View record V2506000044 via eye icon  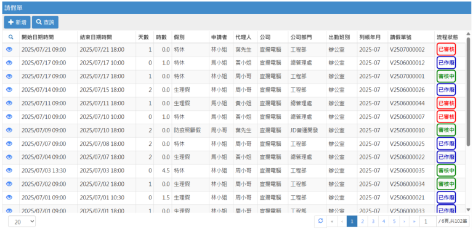coord(9,103)
